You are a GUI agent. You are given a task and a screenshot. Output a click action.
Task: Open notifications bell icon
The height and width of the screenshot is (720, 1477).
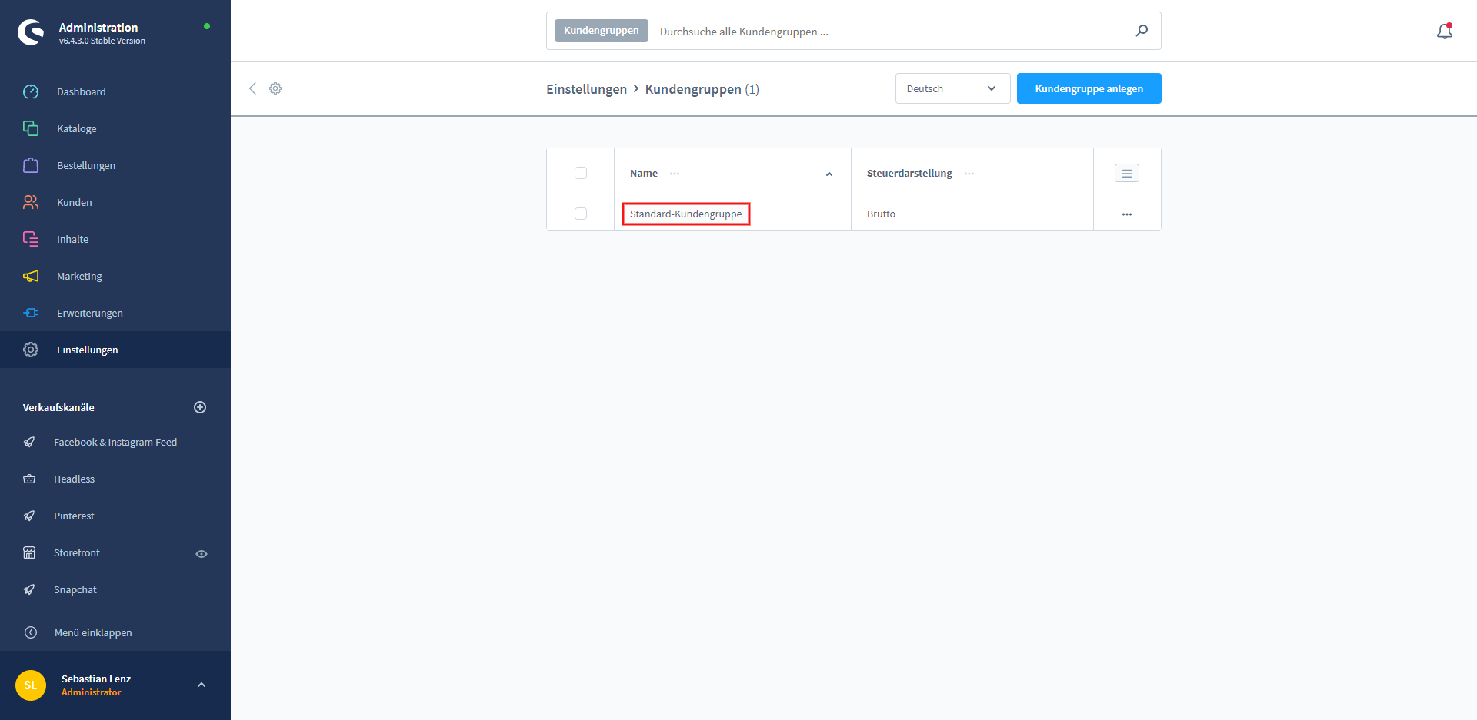tap(1445, 31)
